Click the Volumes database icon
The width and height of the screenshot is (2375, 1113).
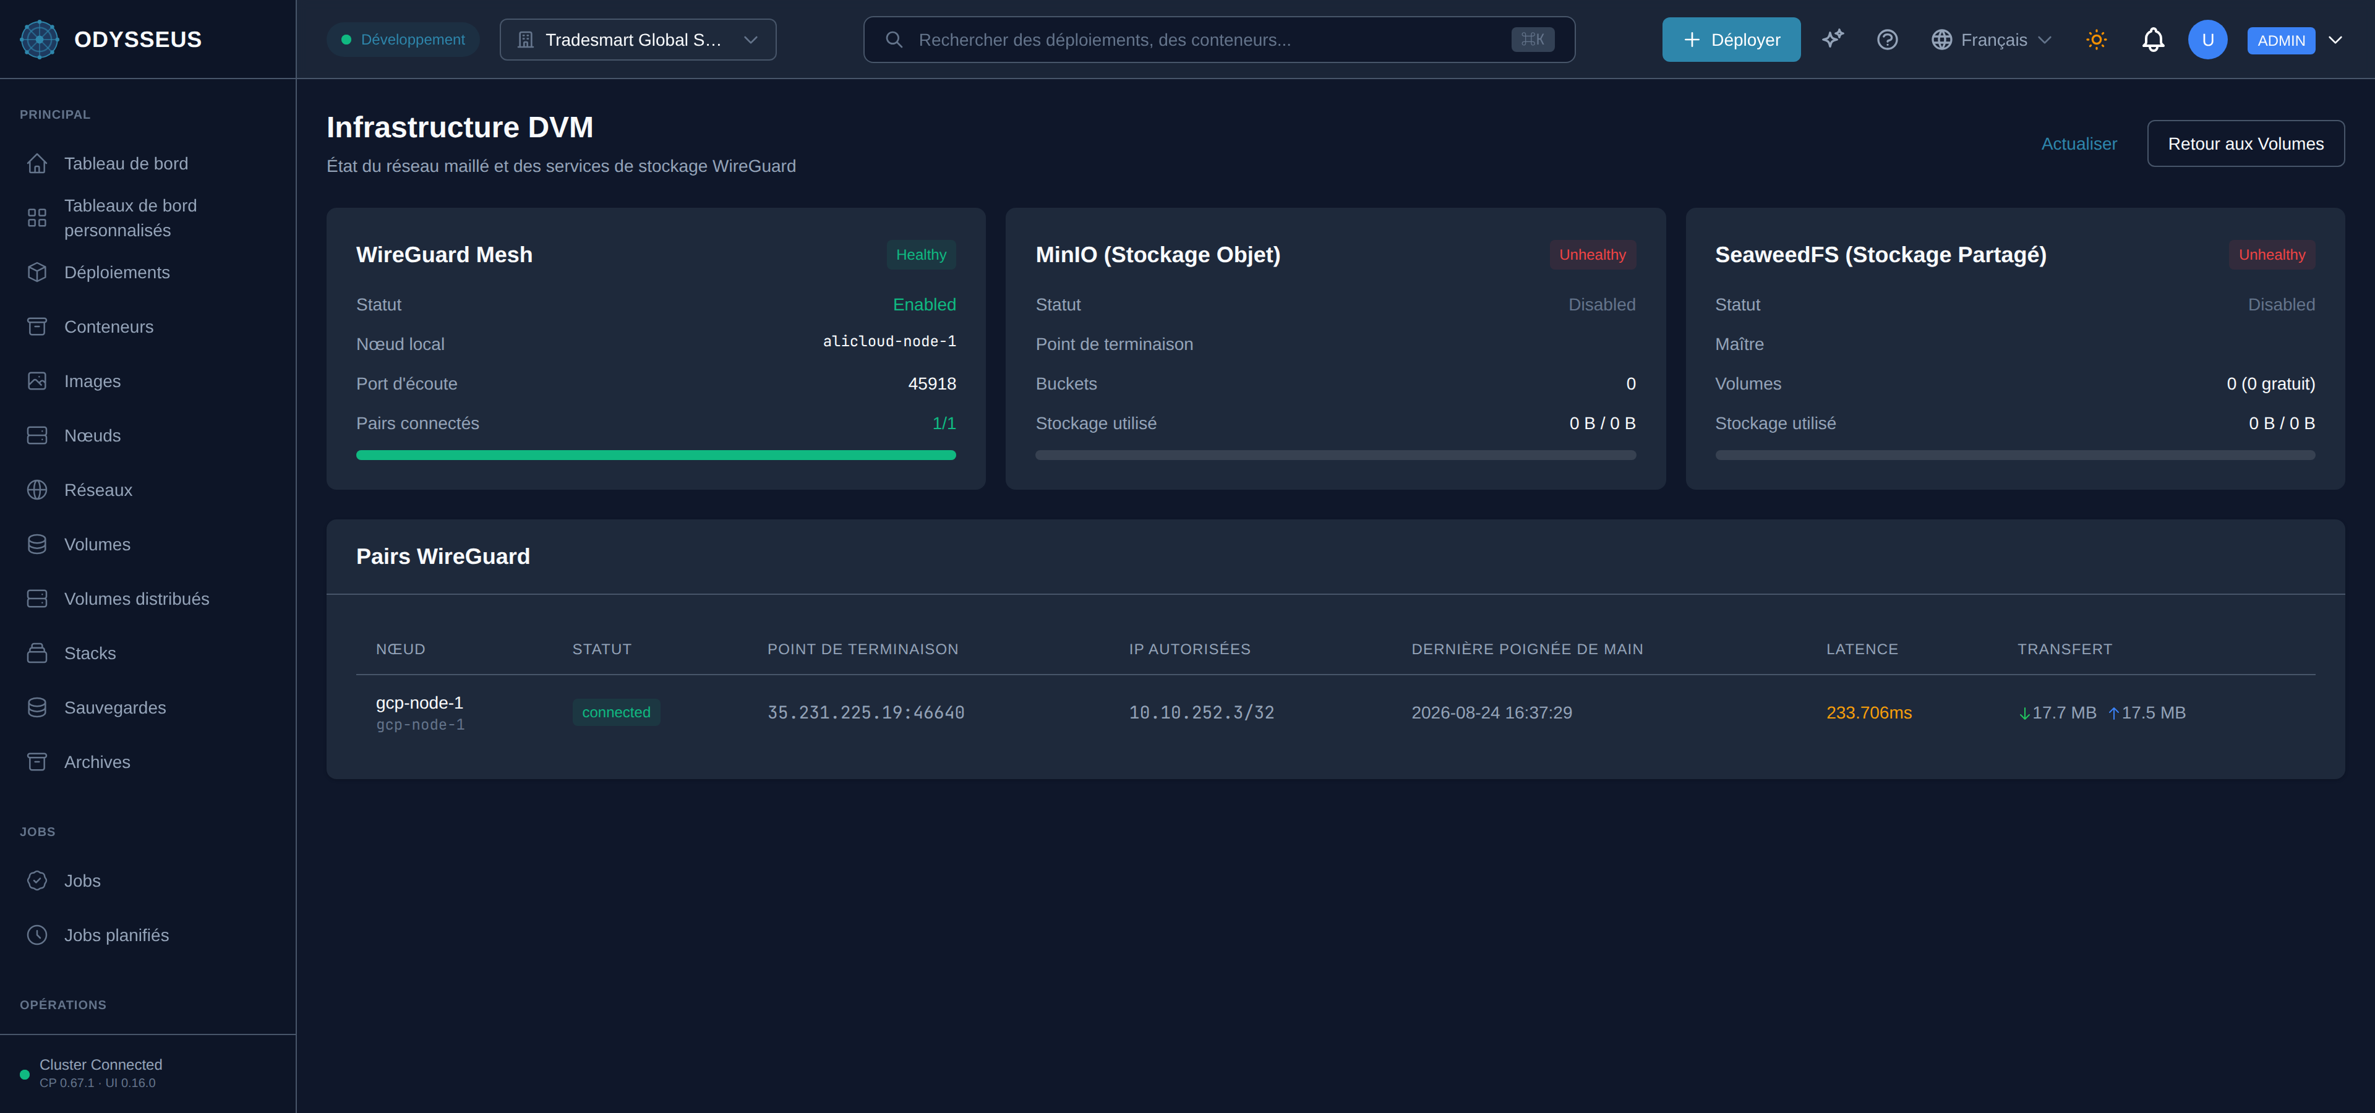[x=37, y=545]
